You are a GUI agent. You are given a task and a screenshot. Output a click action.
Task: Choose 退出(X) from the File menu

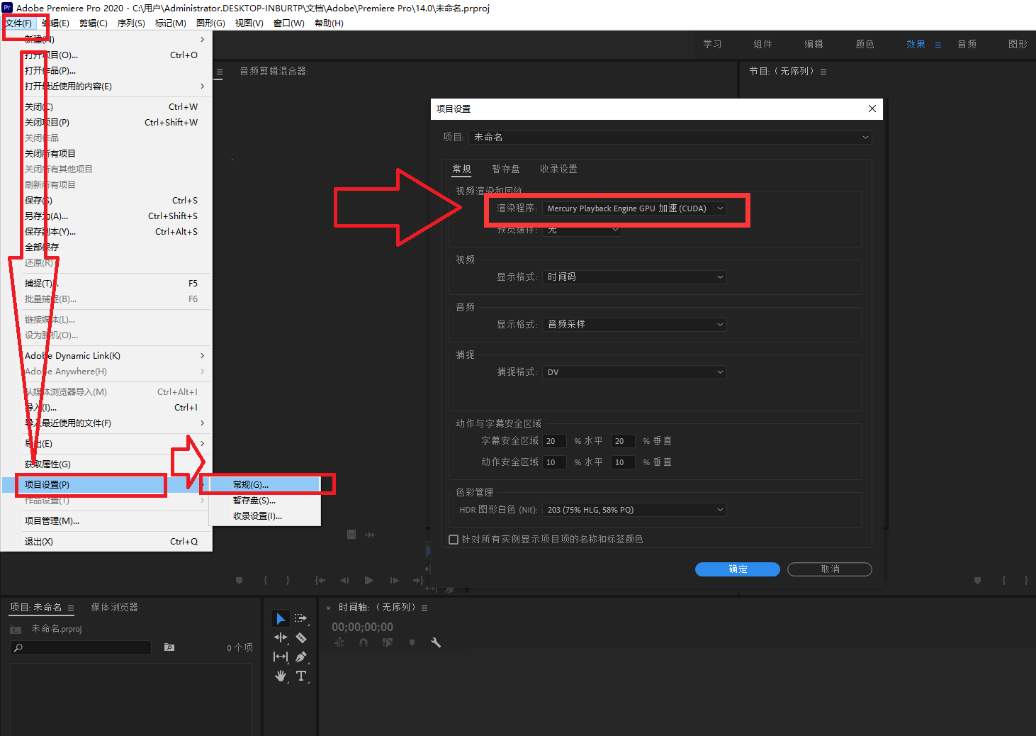tap(106, 542)
